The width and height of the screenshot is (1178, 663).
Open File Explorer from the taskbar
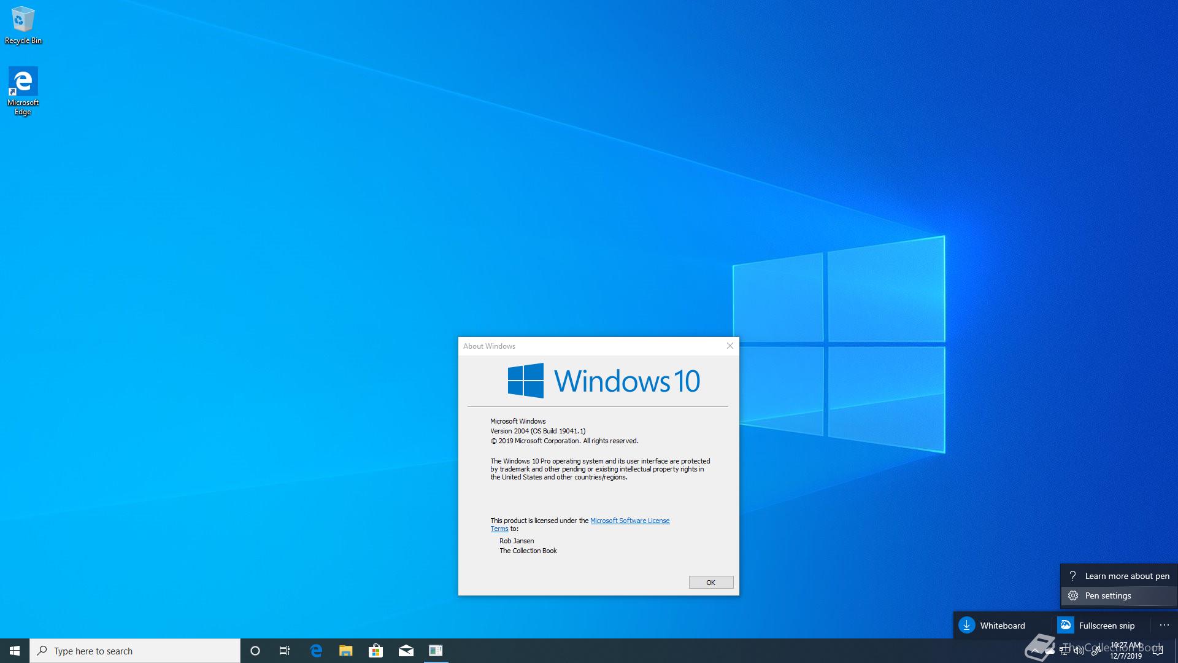tap(346, 651)
